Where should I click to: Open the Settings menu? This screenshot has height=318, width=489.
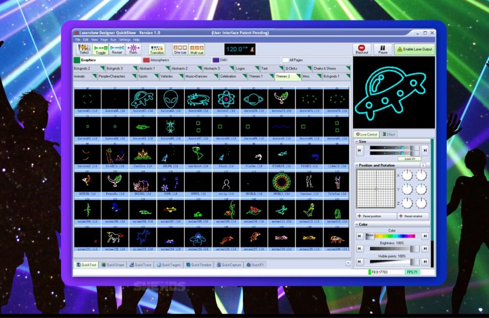click(124, 40)
